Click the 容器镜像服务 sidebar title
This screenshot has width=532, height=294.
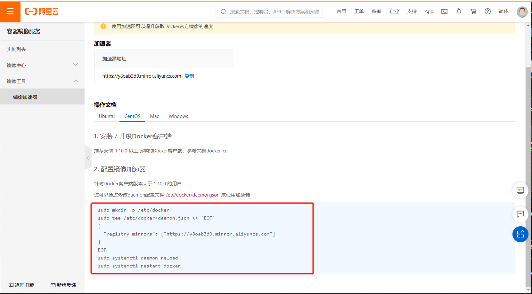click(x=23, y=31)
